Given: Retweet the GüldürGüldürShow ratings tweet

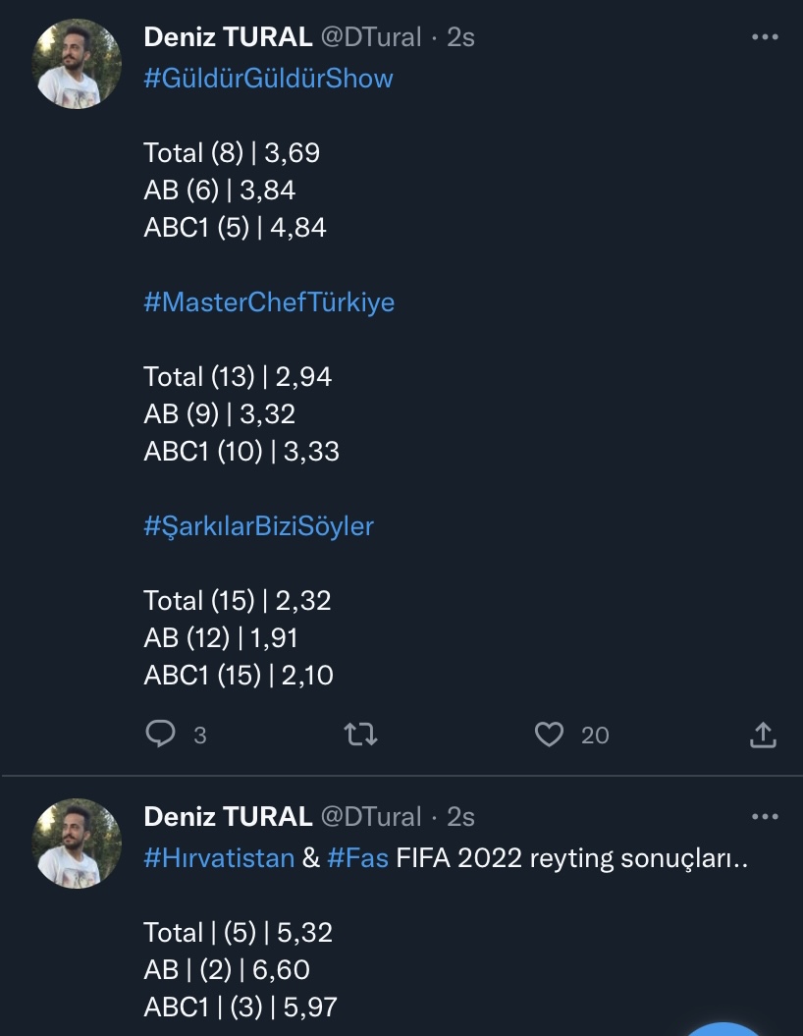Looking at the screenshot, I should click(361, 735).
